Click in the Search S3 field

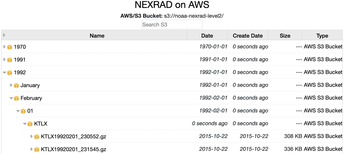click(x=172, y=24)
